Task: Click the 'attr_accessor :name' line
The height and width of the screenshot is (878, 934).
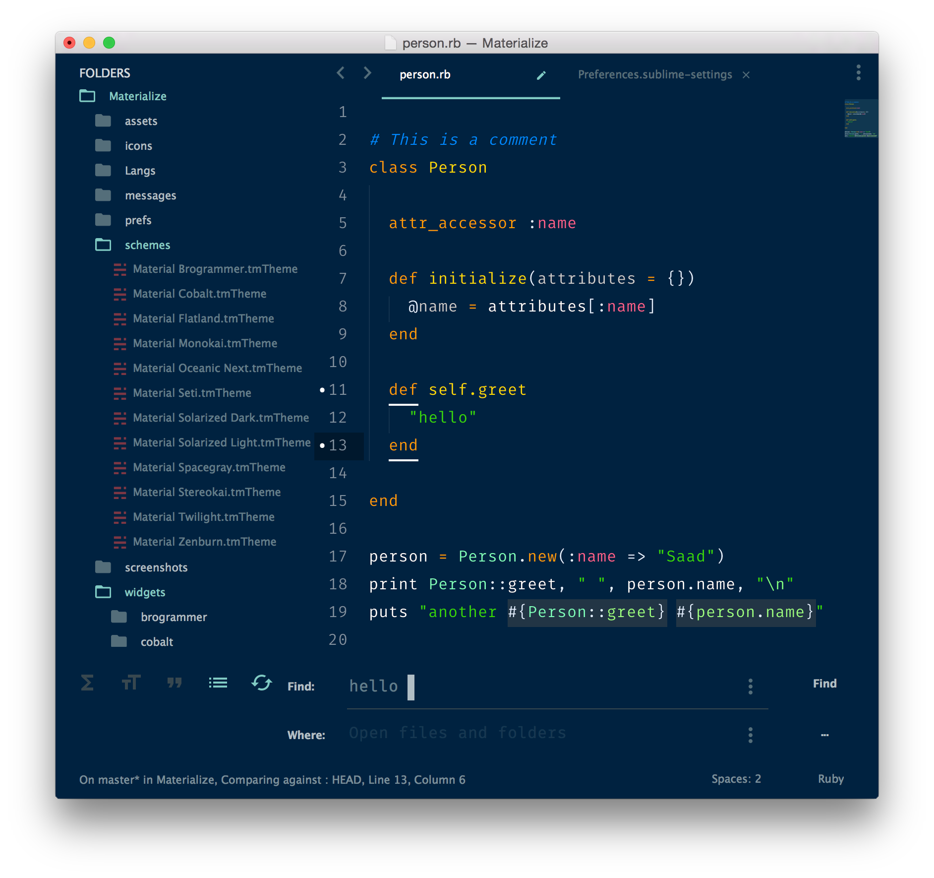Action: [482, 223]
